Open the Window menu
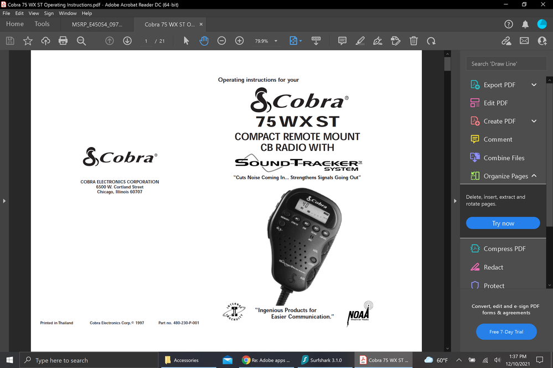The image size is (553, 368). point(68,13)
